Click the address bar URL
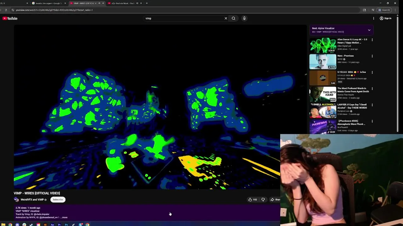 click(54, 10)
